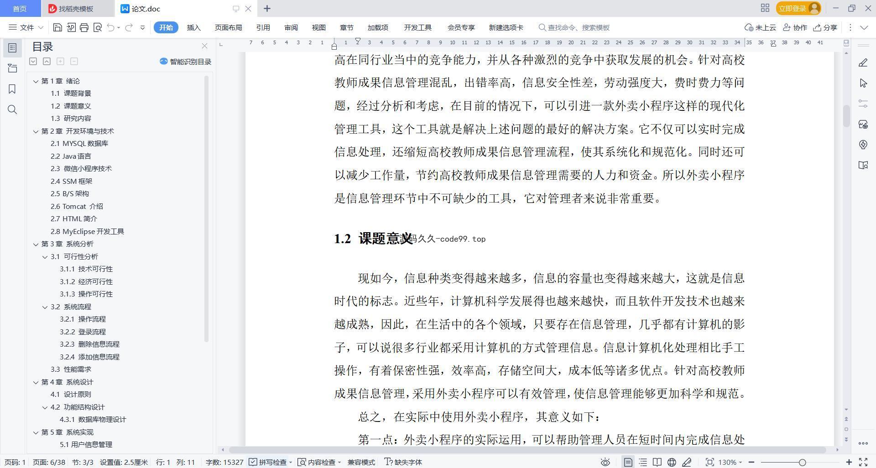Open the search icon in left sidebar
Screen dimensions: 876x468
coord(12,109)
